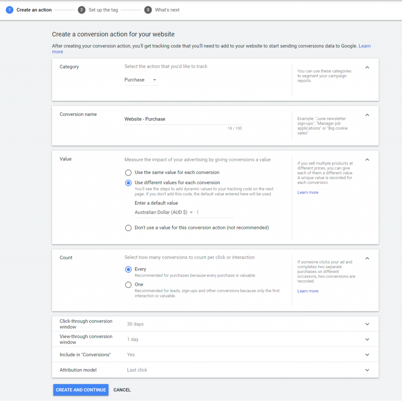Collapse the Count section
The image size is (402, 401).
(367, 258)
